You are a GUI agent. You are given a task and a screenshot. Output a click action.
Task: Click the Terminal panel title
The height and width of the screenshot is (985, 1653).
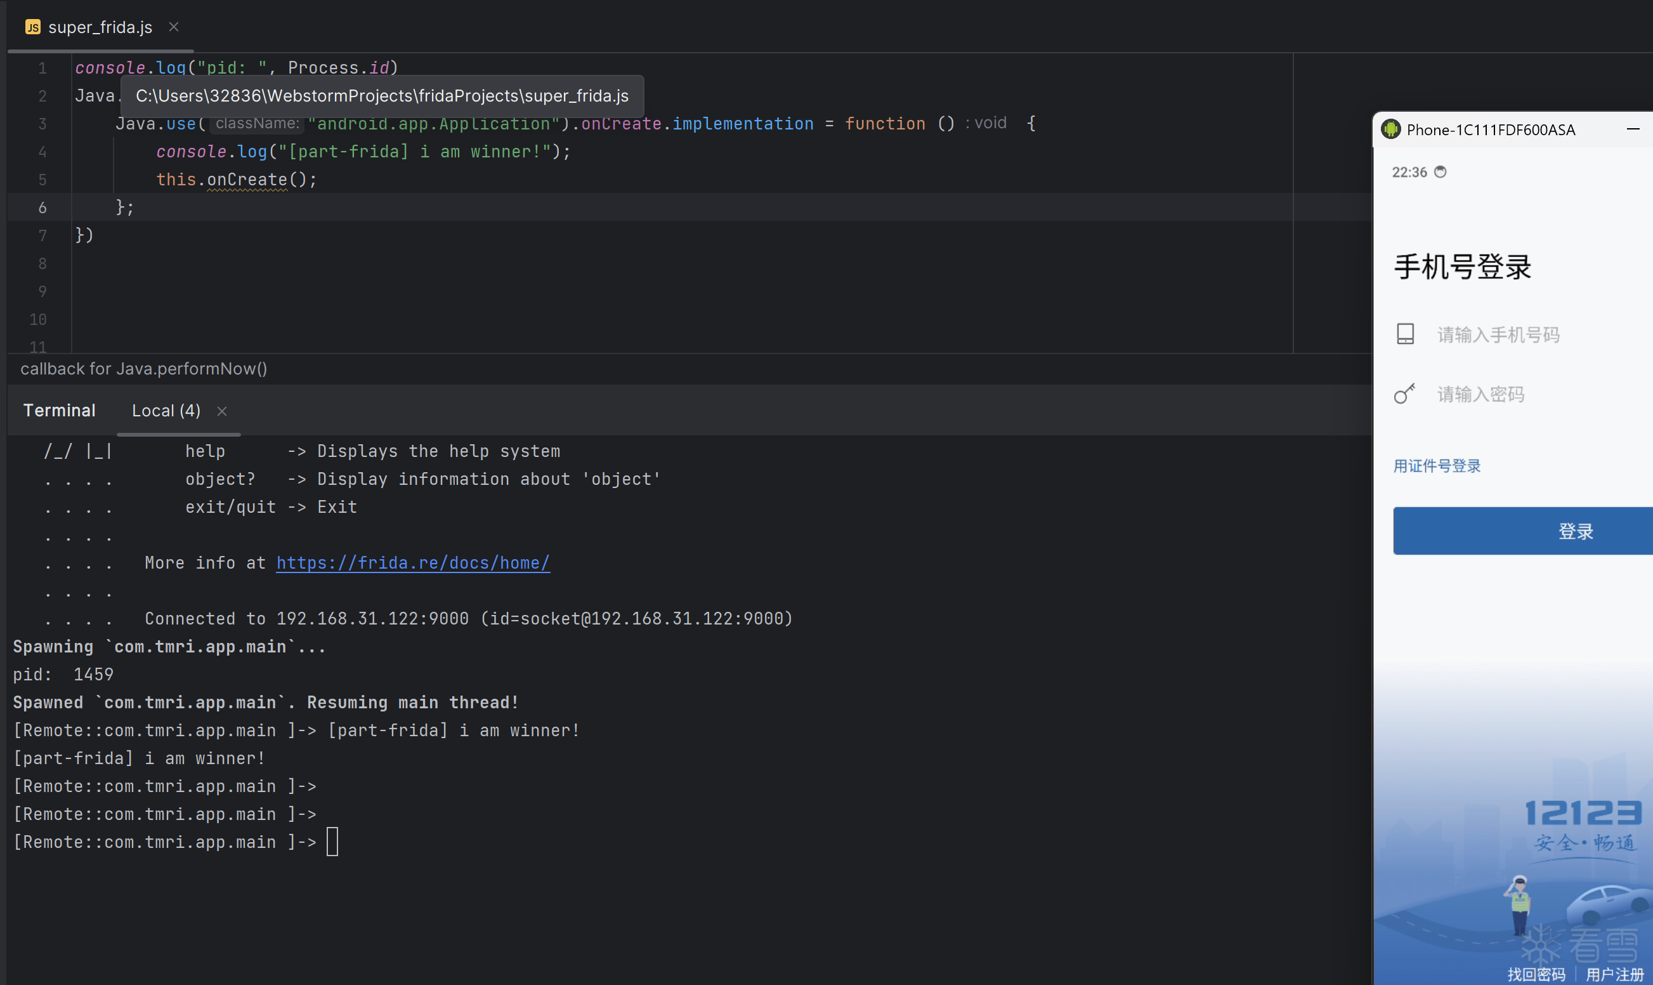59,411
